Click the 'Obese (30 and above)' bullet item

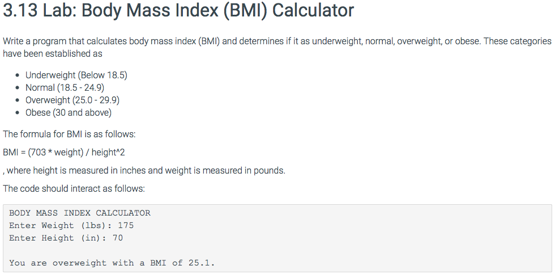click(x=69, y=113)
